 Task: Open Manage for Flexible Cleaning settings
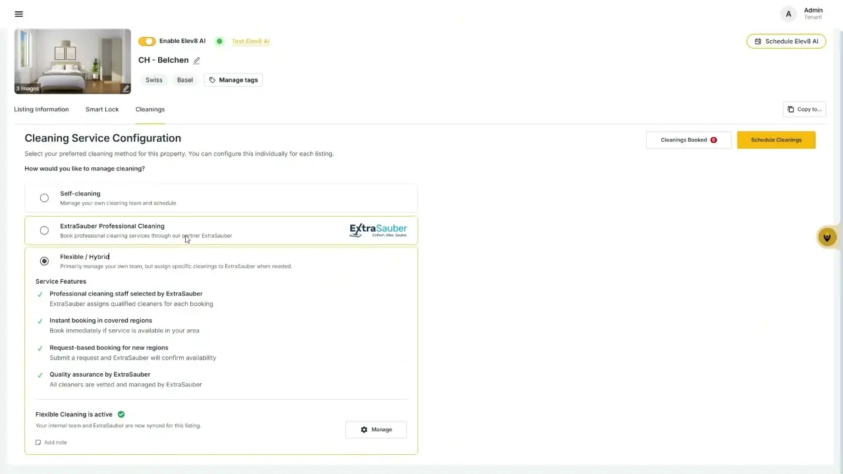click(x=376, y=430)
